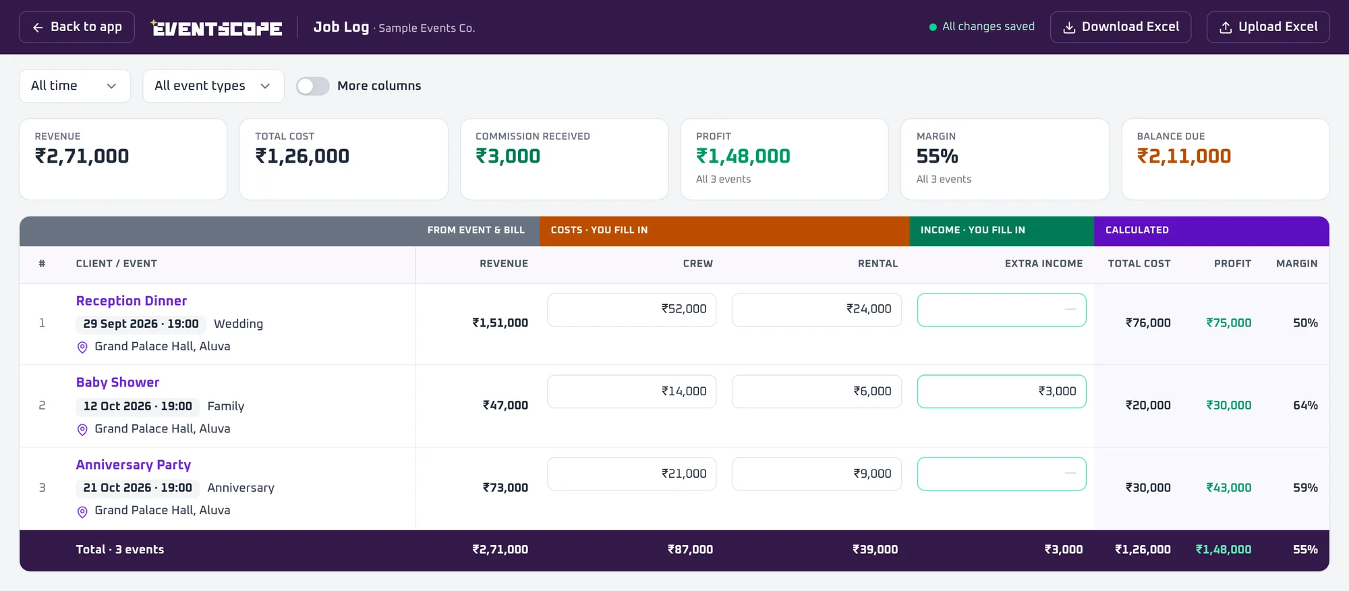
Task: Click the Revenue column header
Action: 504,264
